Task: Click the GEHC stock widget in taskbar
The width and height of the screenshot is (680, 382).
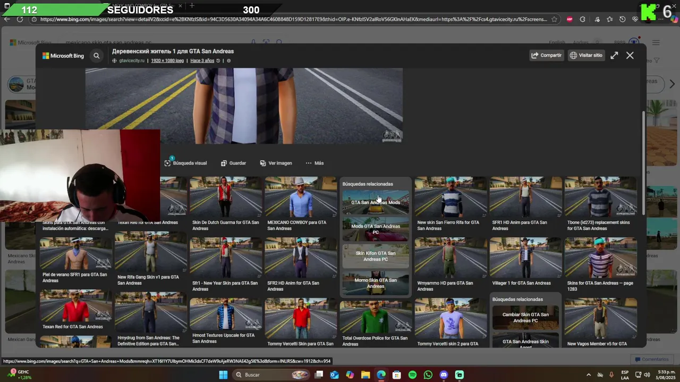Action: [19, 375]
